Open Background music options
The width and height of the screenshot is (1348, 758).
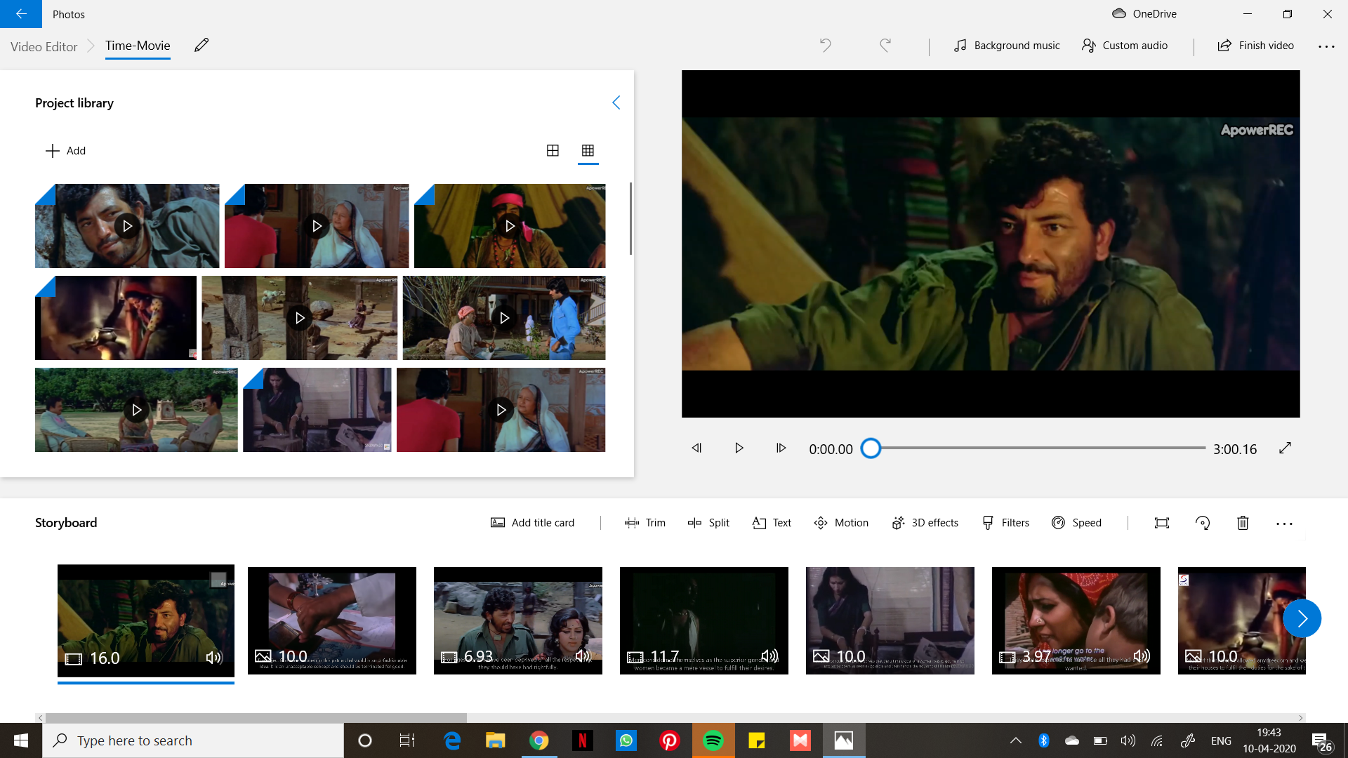1005,45
